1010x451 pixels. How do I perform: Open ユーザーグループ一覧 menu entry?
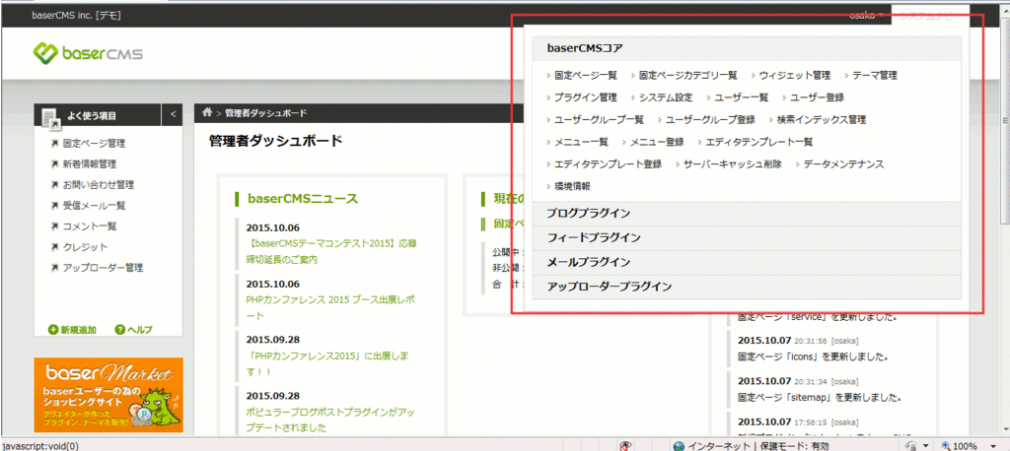[599, 120]
